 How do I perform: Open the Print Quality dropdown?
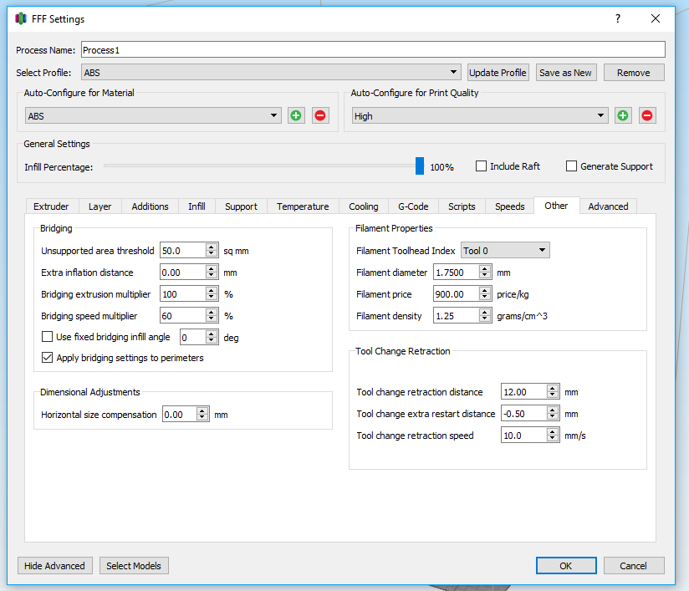(480, 115)
